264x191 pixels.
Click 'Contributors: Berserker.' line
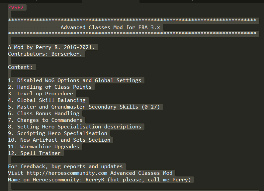click(x=45, y=54)
